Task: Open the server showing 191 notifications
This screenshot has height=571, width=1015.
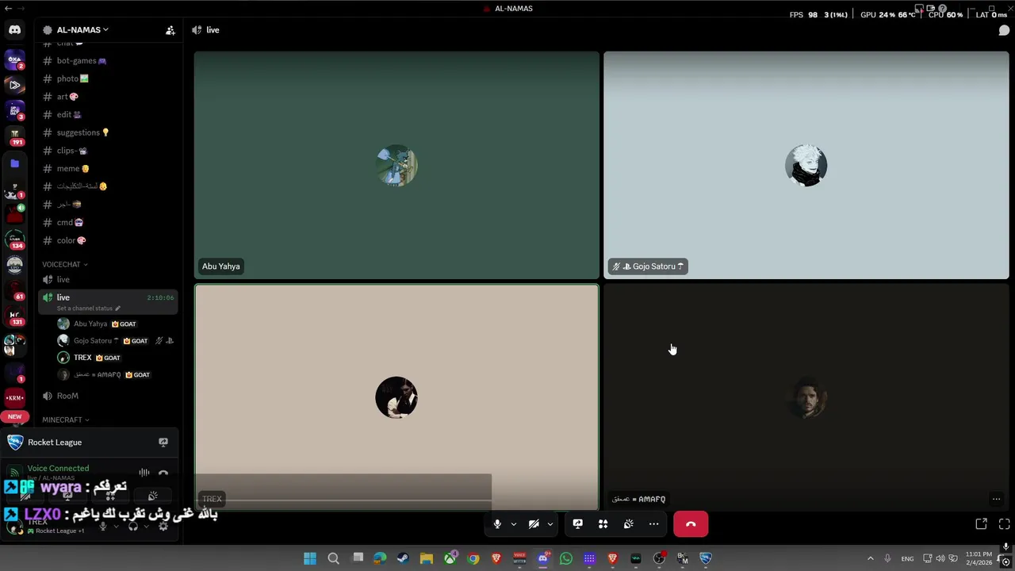Action: point(14,136)
